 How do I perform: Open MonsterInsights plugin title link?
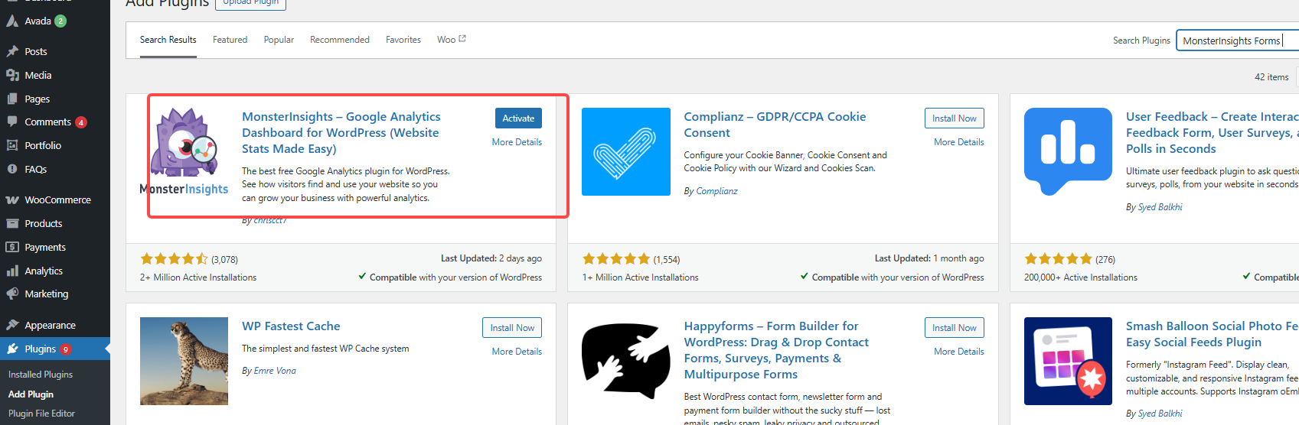point(341,133)
